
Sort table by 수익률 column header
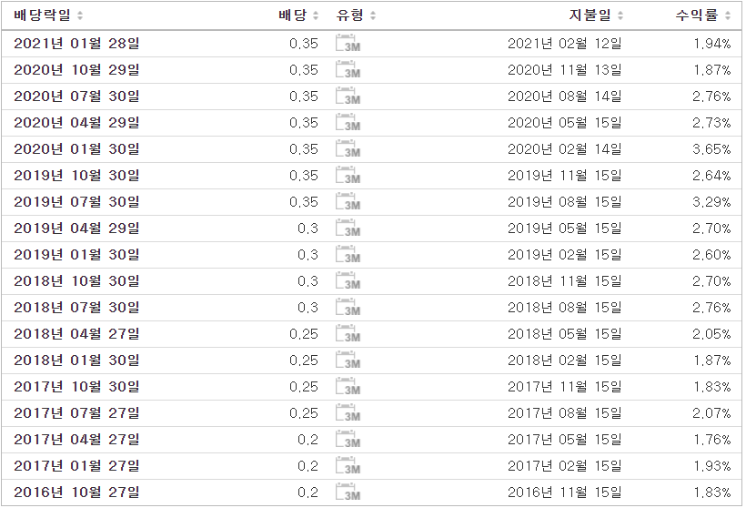702,15
